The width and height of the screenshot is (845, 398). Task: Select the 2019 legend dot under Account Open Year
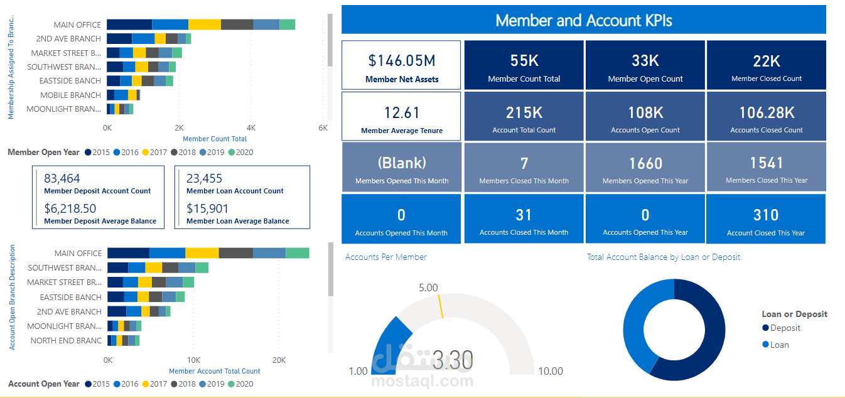(x=203, y=384)
